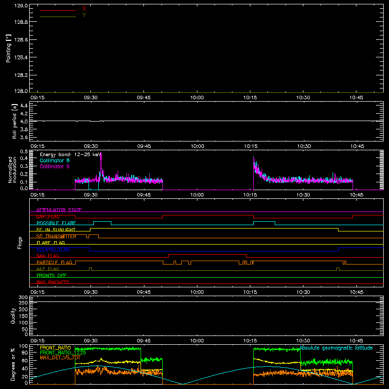Click the 300 tick on Quality axis
The image size is (389, 389).
[23, 298]
